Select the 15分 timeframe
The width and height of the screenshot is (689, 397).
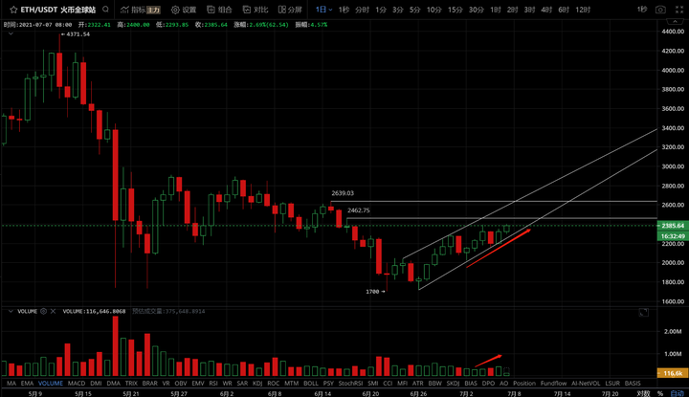(456, 10)
